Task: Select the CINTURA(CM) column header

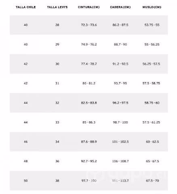Action: pos(89,7)
